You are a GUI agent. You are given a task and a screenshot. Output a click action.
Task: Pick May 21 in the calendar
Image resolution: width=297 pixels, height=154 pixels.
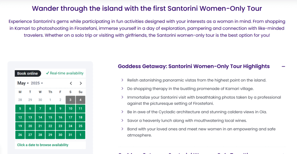[40, 126]
